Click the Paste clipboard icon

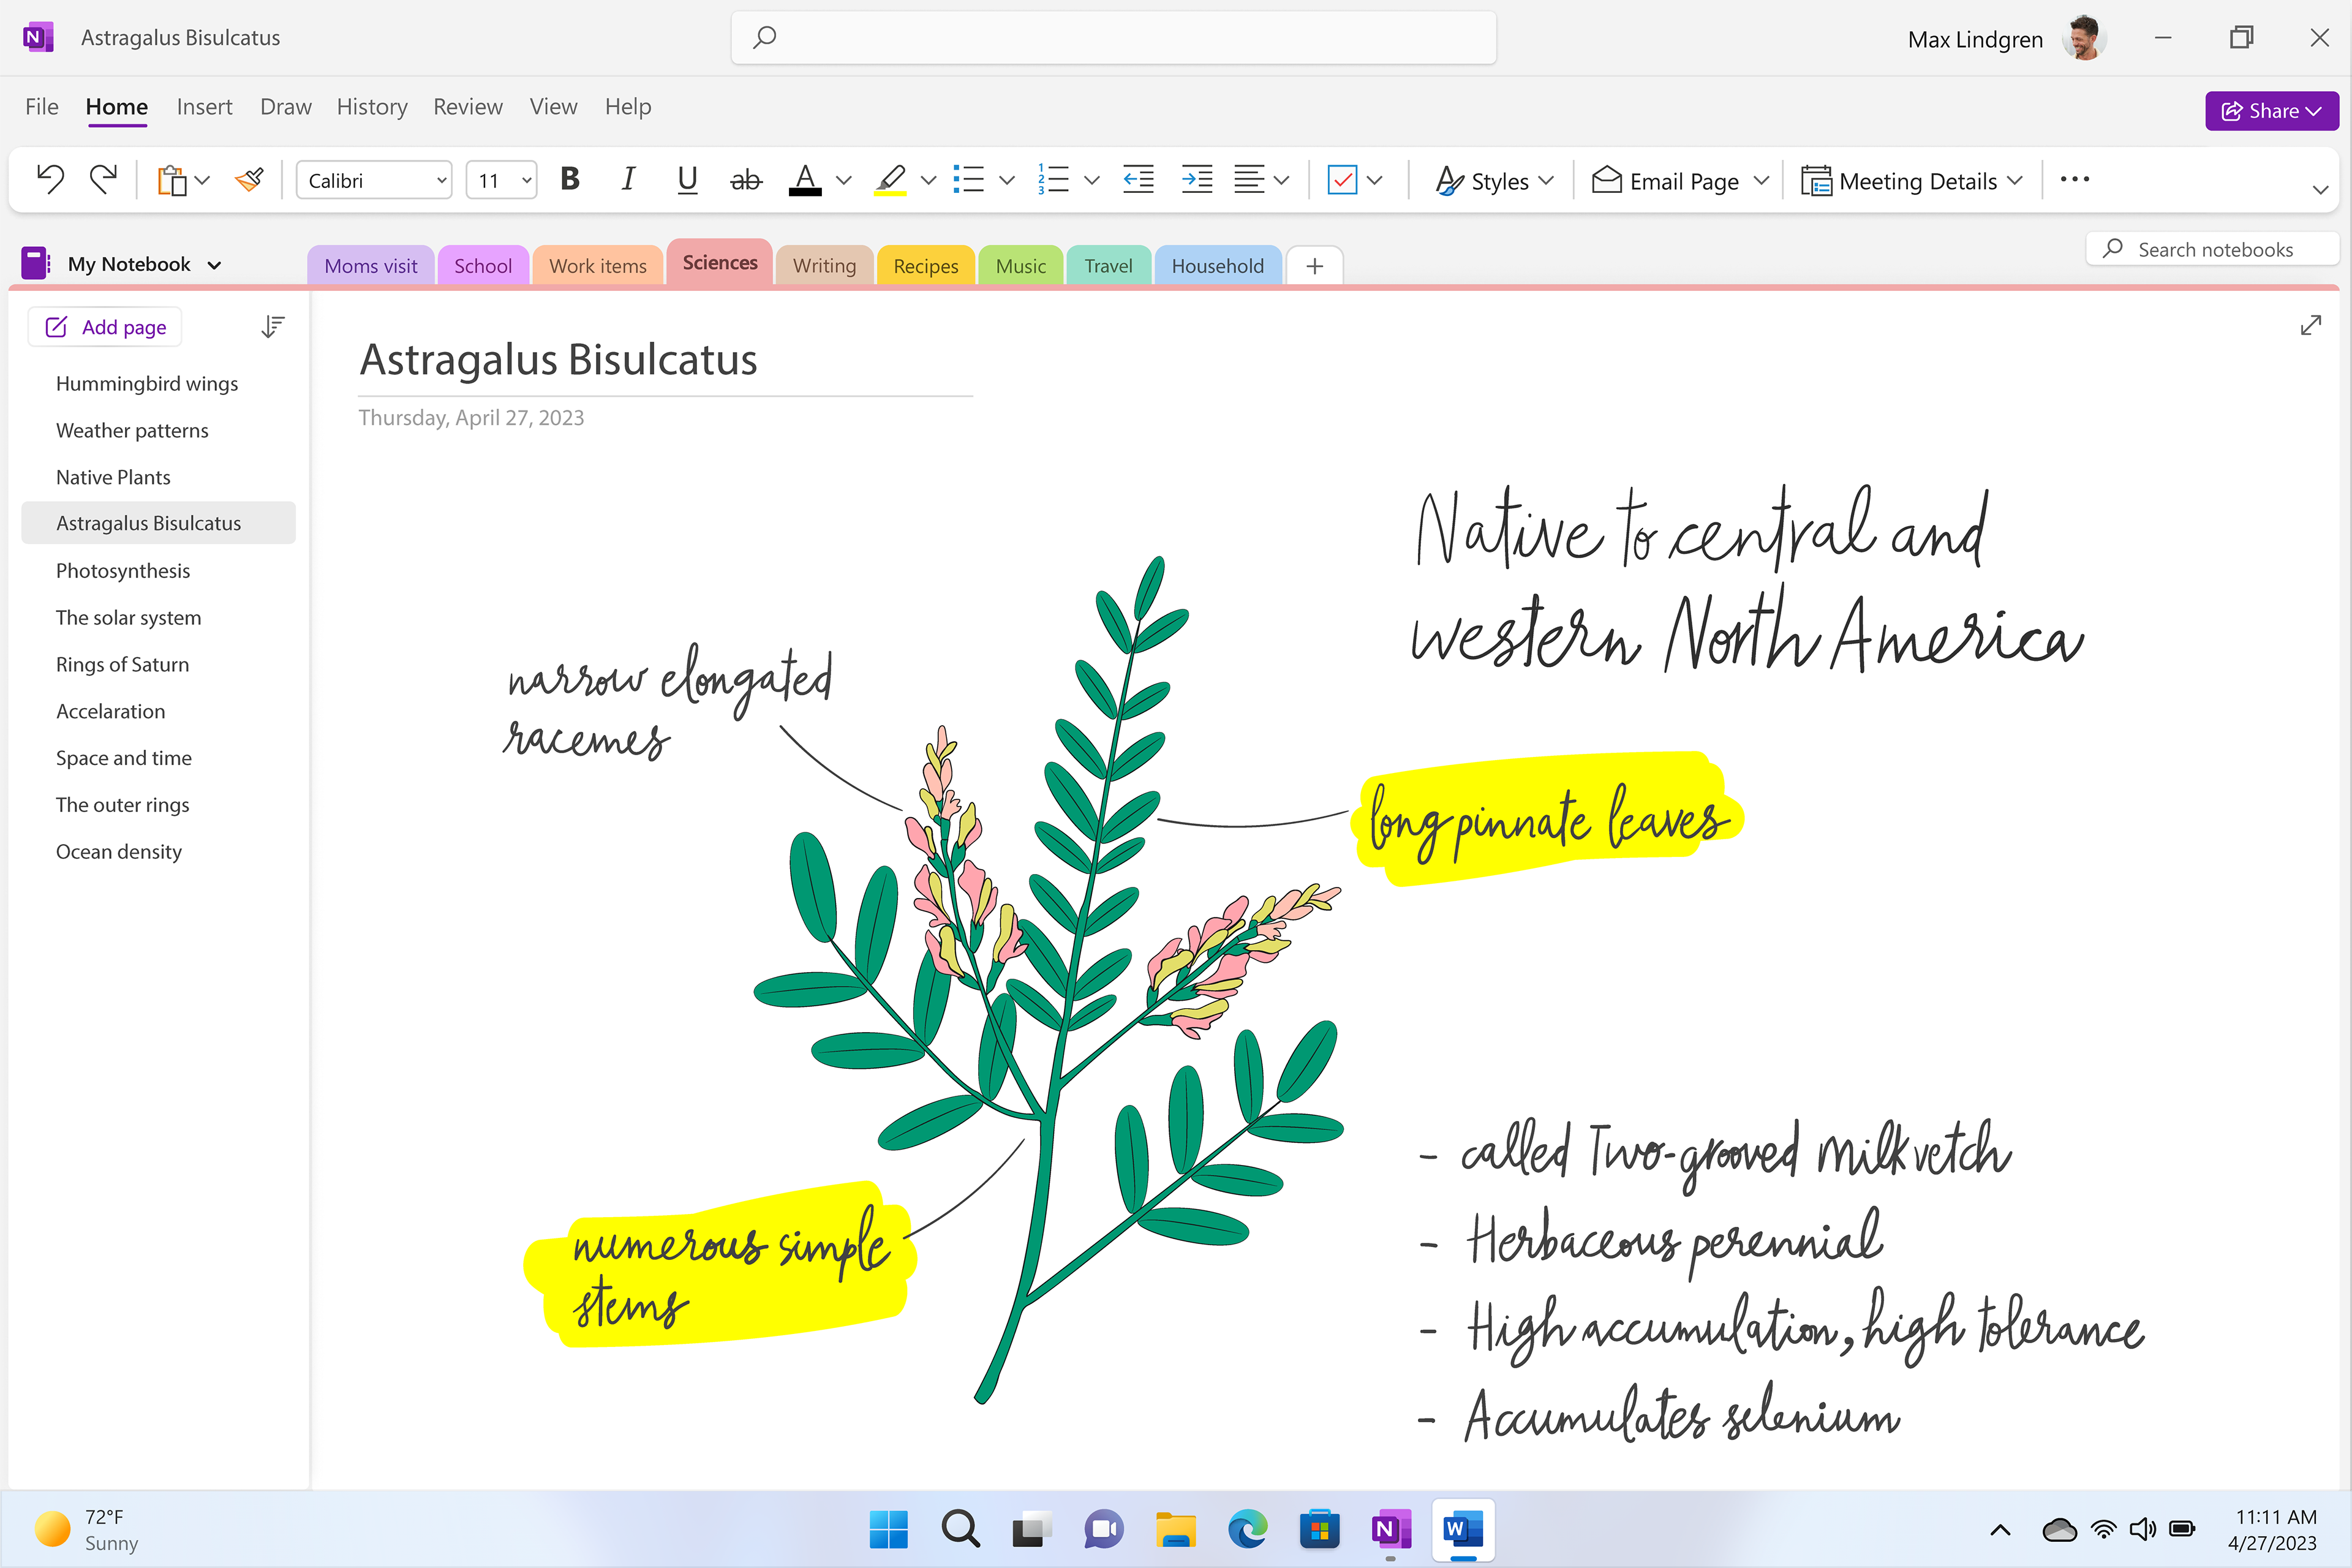[x=172, y=181]
